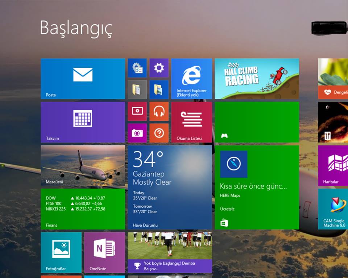Open the PC Settings gear tile

click(x=159, y=68)
